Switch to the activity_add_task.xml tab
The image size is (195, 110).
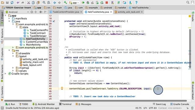(x=129, y=12)
